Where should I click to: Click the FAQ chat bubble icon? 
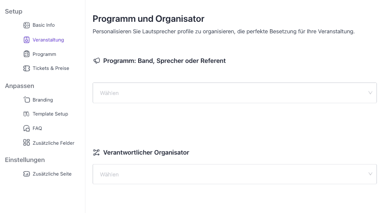[26, 128]
